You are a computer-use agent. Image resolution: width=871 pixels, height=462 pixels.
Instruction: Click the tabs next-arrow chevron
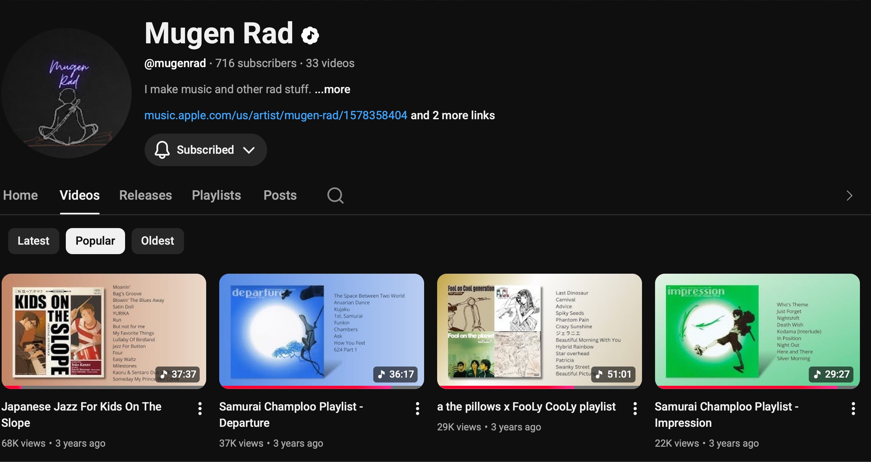(x=850, y=195)
